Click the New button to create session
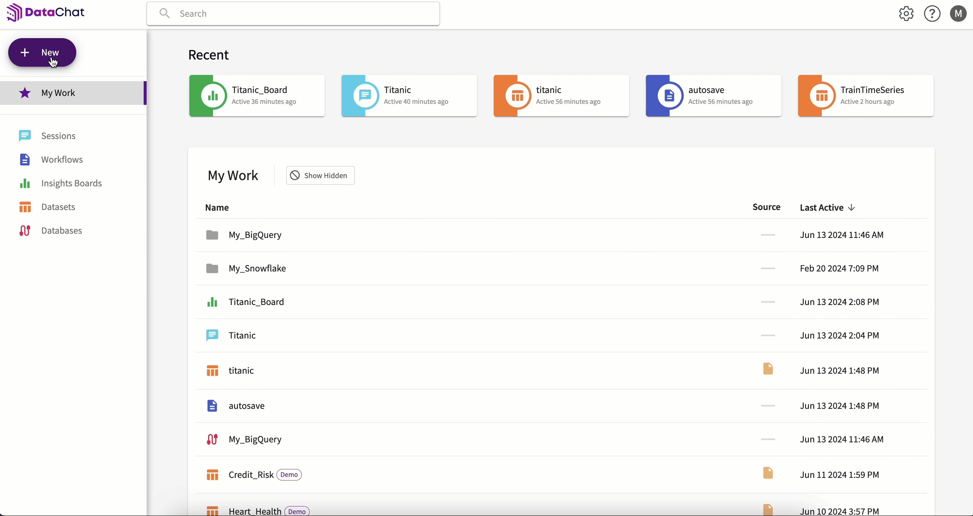 click(42, 52)
